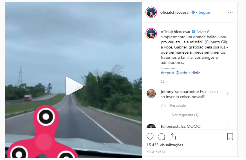This screenshot has height=160, width=246.
Task: Open the @gabrieldiniz mention
Action: point(188,73)
